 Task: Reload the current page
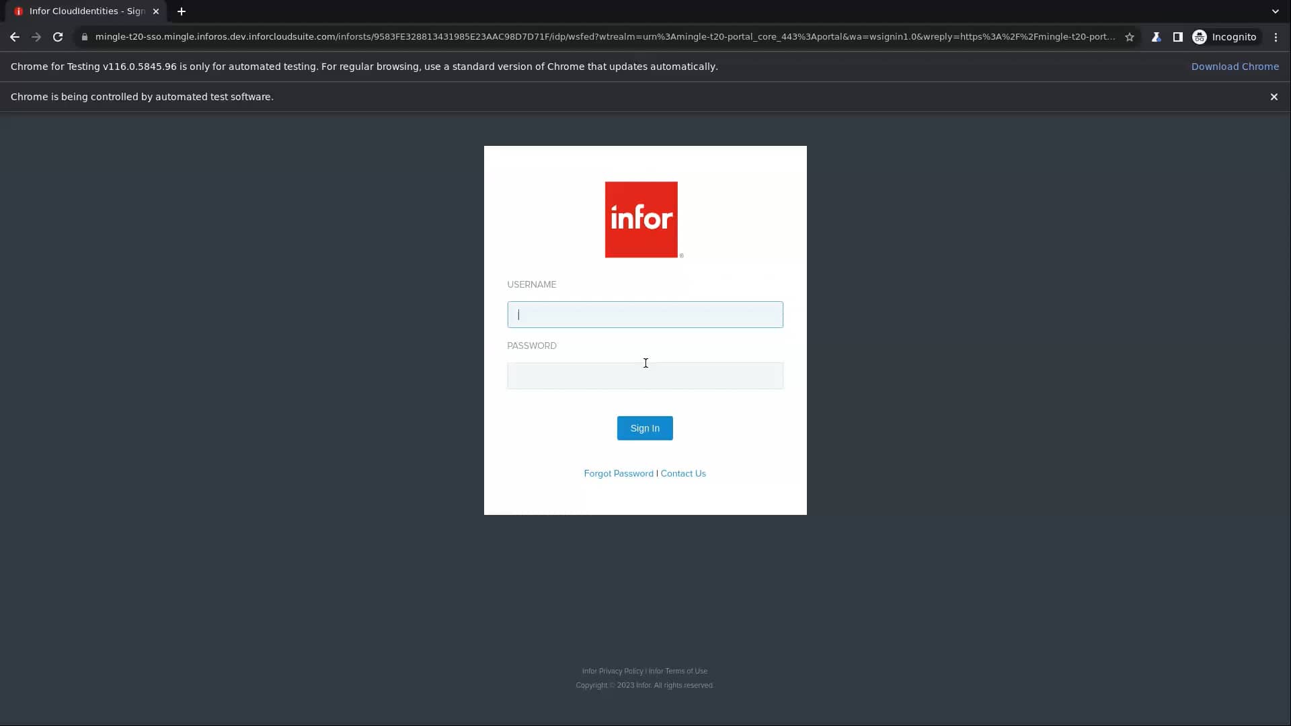[x=58, y=37]
